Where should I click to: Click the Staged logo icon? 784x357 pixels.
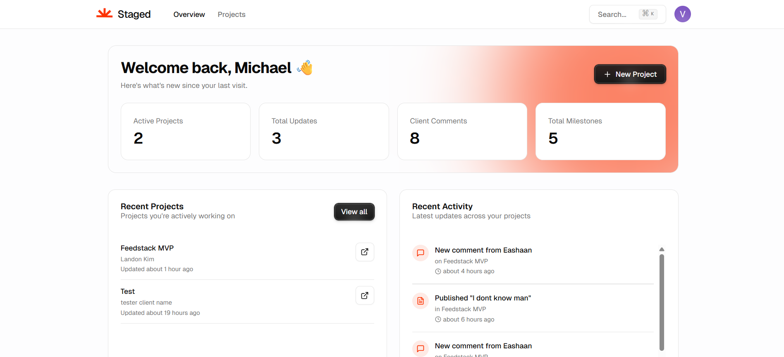[104, 13]
